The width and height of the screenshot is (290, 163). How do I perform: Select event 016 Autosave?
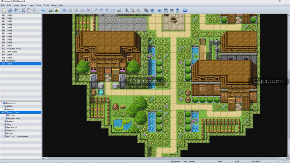(x=21, y=61)
